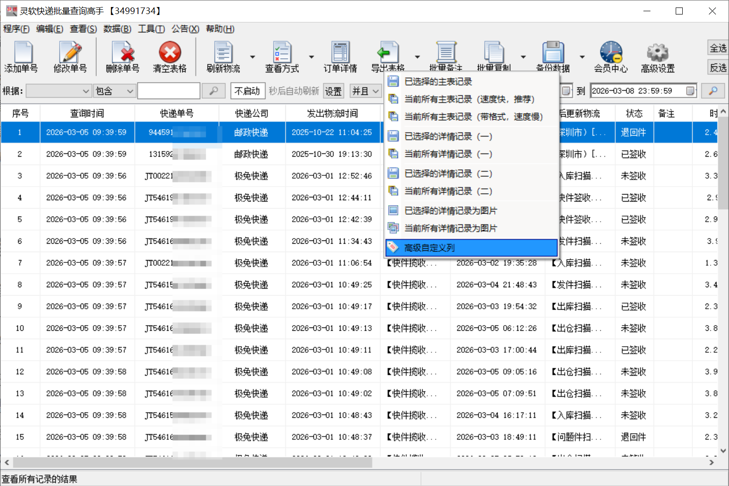This screenshot has width=729, height=486.
Task: Click the 批量备注 batch remark icon
Action: click(446, 56)
